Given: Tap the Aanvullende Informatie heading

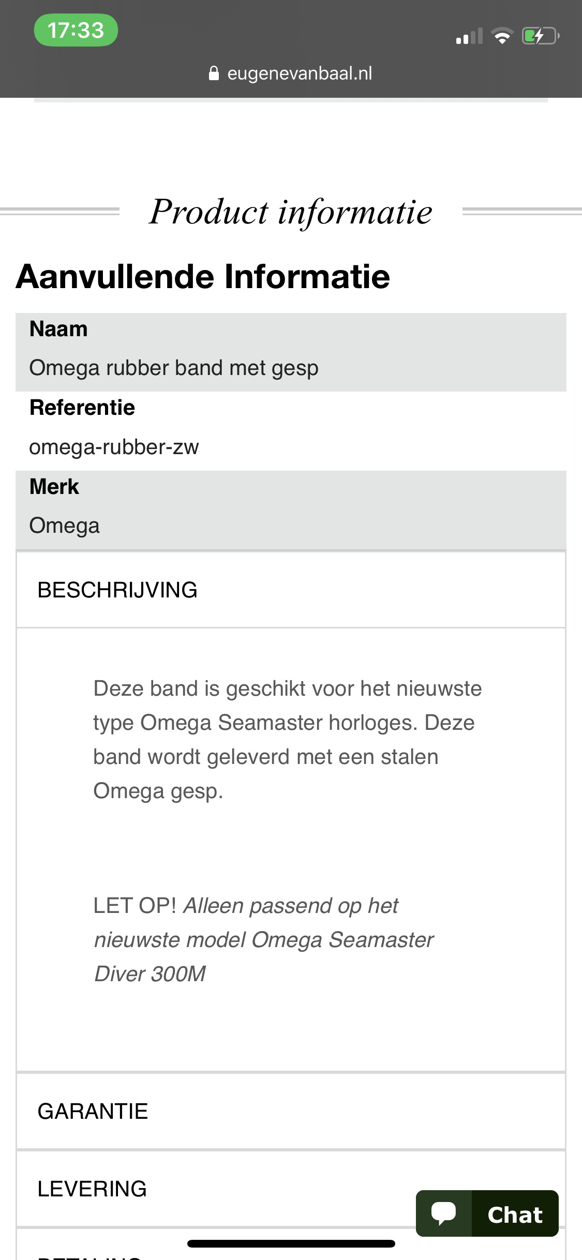Looking at the screenshot, I should click(x=203, y=276).
